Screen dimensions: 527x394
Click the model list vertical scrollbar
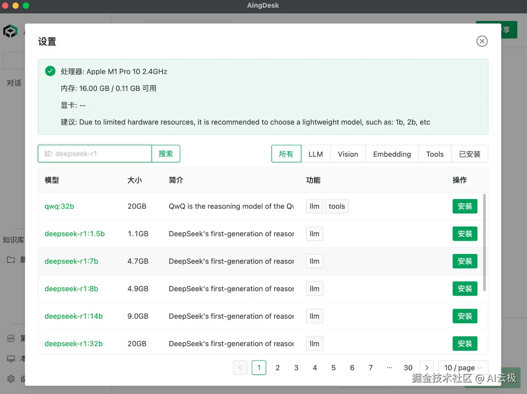[x=484, y=243]
